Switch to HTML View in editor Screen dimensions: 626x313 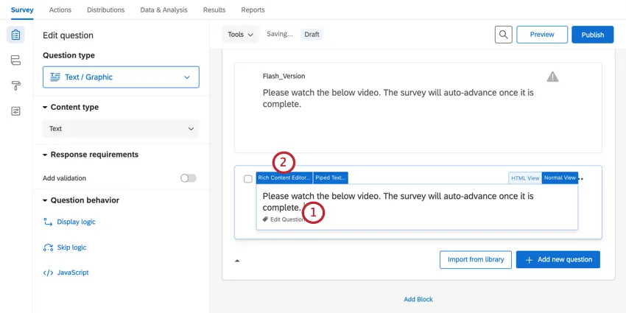(525, 178)
